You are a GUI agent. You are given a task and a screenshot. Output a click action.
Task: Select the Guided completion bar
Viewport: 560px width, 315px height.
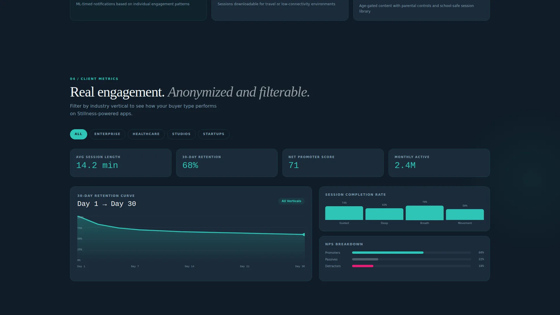(x=344, y=213)
